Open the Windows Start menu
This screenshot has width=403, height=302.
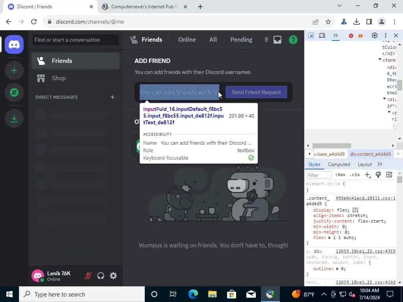(x=9, y=294)
